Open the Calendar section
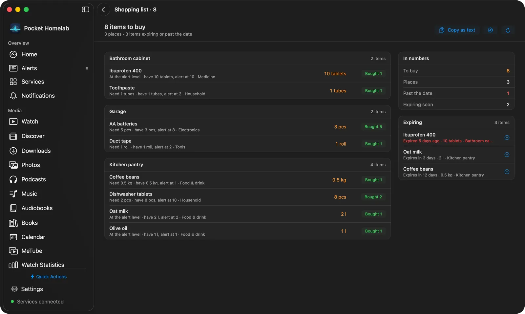The width and height of the screenshot is (525, 314). click(48, 237)
